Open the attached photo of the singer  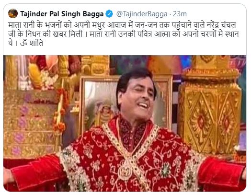click(x=125, y=123)
